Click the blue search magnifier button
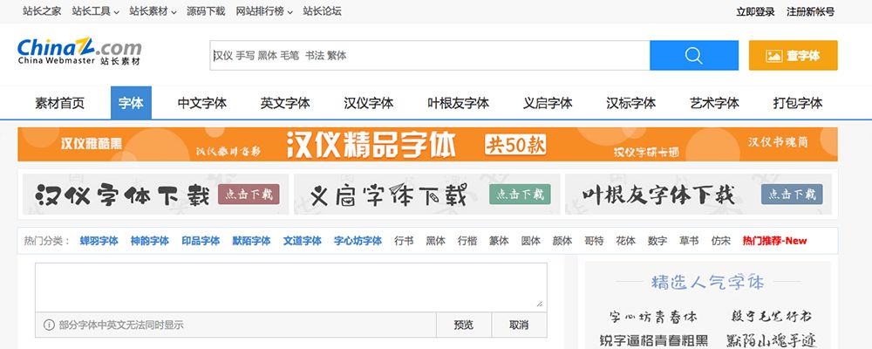This screenshot has height=349, width=872. pos(693,55)
